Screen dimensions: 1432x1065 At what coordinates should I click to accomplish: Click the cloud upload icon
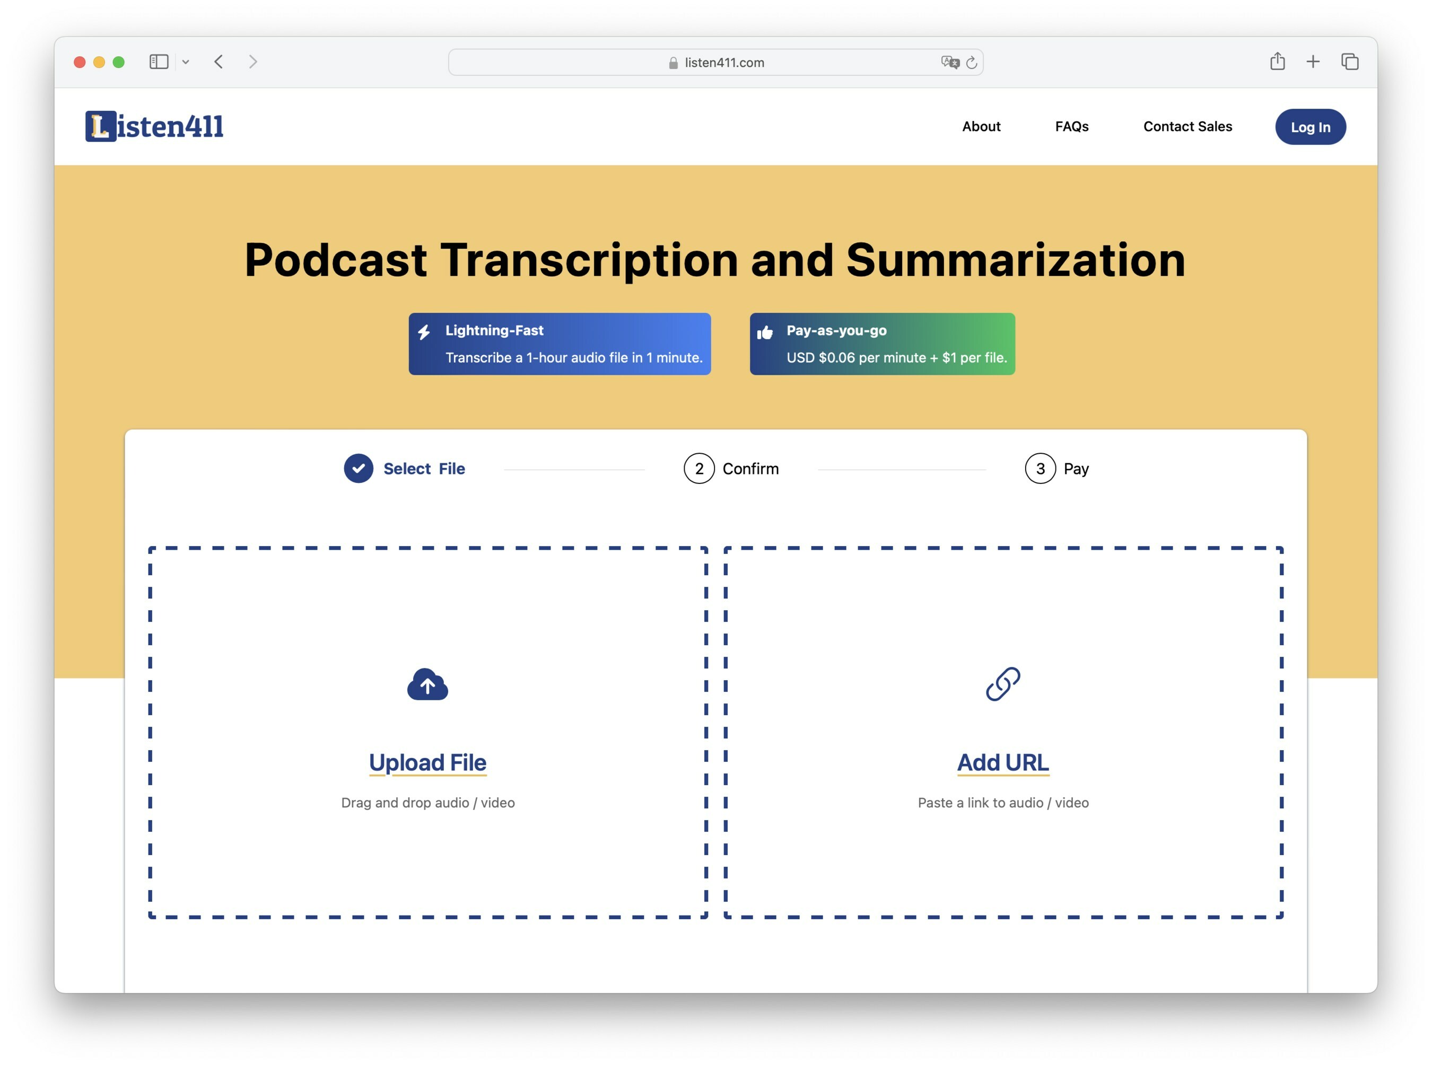point(427,685)
